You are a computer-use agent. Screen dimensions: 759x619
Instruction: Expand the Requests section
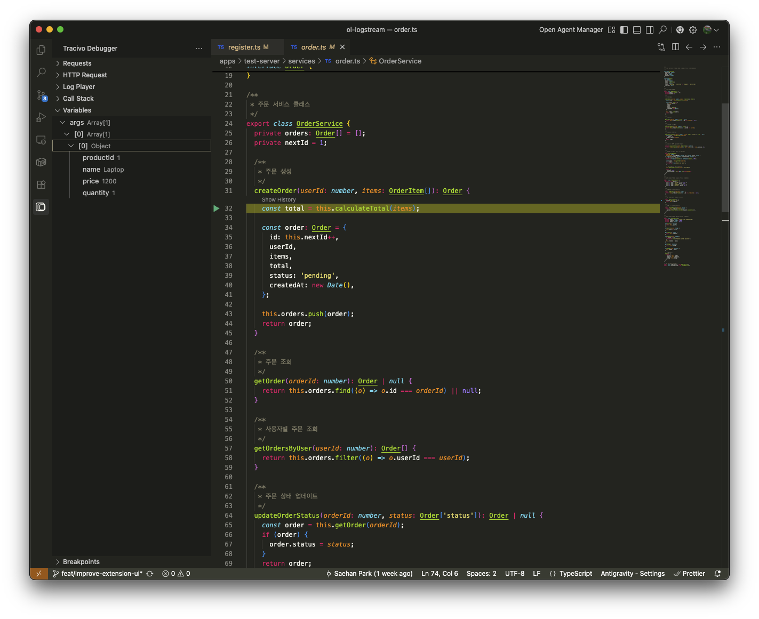(77, 63)
